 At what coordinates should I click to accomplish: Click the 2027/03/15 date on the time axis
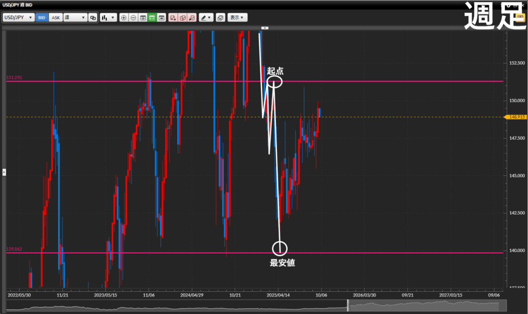[451, 295]
